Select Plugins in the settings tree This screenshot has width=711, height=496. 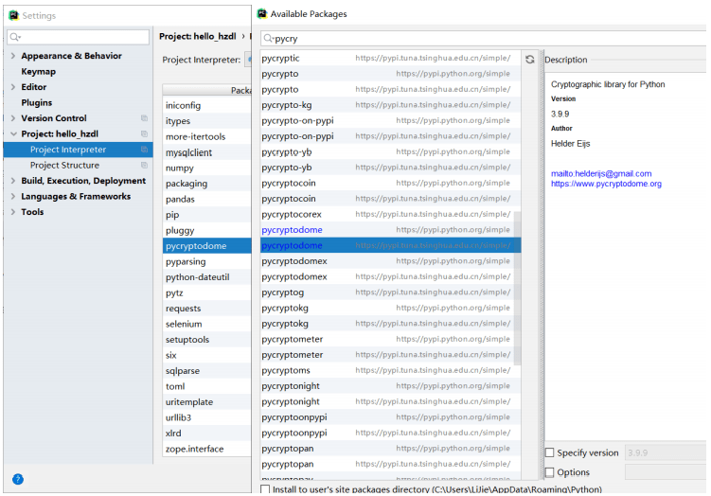click(x=37, y=103)
